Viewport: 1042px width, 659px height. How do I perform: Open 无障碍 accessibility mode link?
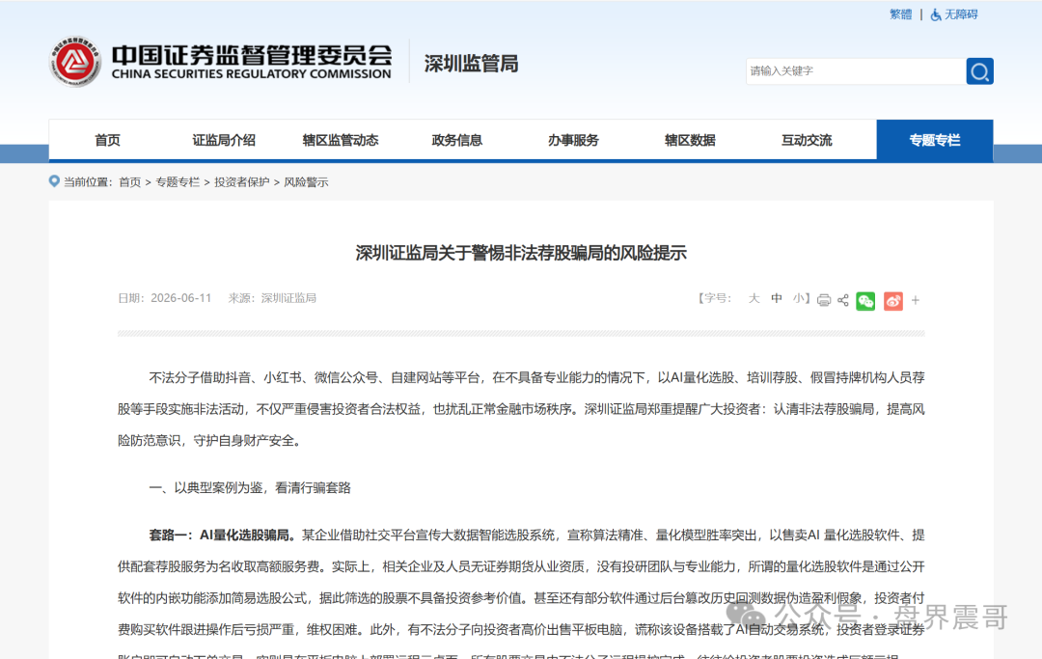(961, 14)
